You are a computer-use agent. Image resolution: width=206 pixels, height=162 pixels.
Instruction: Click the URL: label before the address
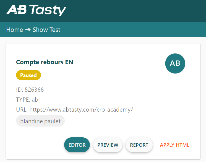(x=22, y=110)
